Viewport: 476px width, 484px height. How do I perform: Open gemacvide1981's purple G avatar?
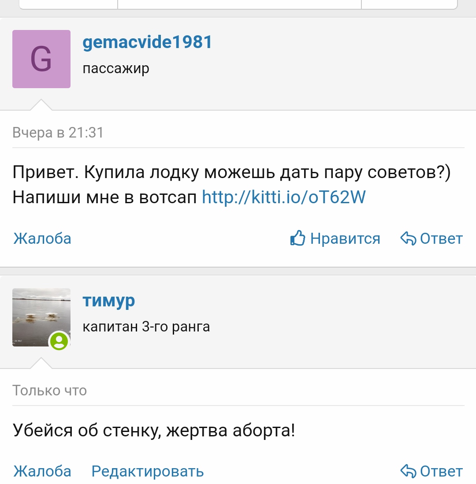click(x=41, y=59)
